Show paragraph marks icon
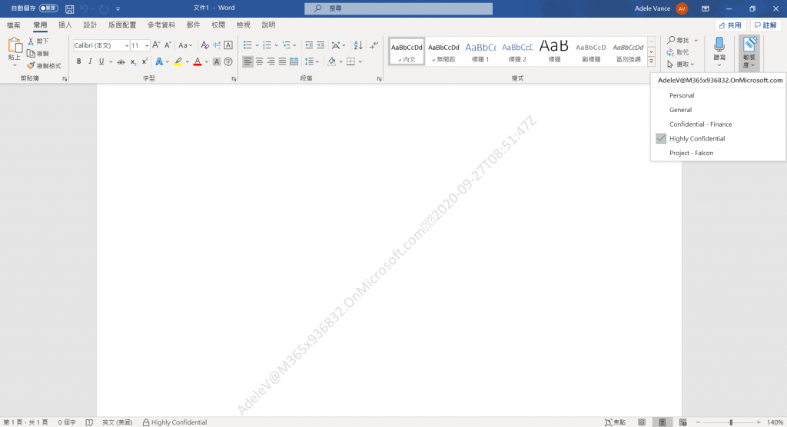The image size is (787, 427). pos(374,45)
